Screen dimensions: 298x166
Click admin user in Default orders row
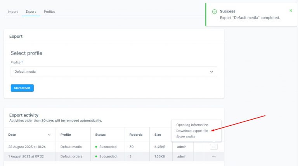tap(182, 157)
